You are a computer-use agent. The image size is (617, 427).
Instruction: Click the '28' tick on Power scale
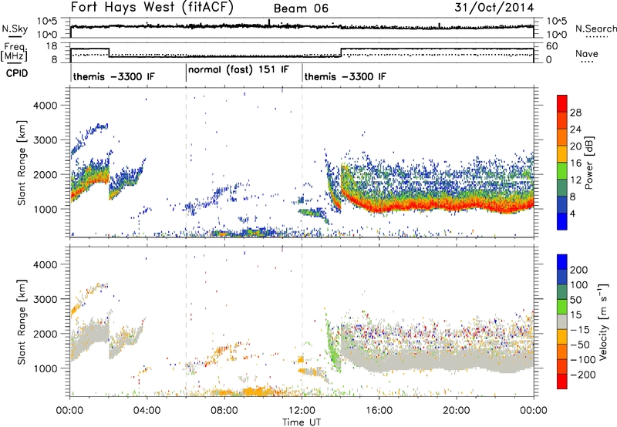[575, 113]
